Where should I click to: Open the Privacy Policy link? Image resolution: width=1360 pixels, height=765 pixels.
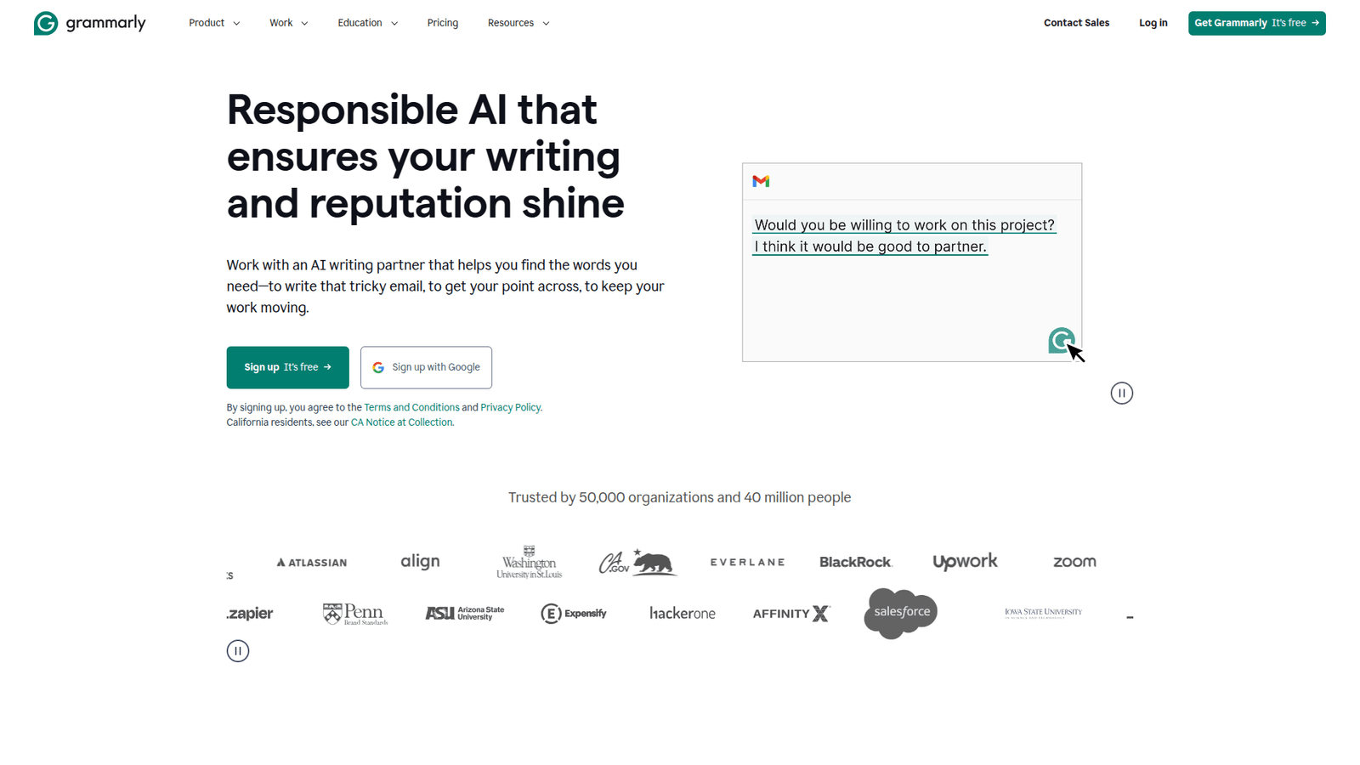[x=510, y=407]
